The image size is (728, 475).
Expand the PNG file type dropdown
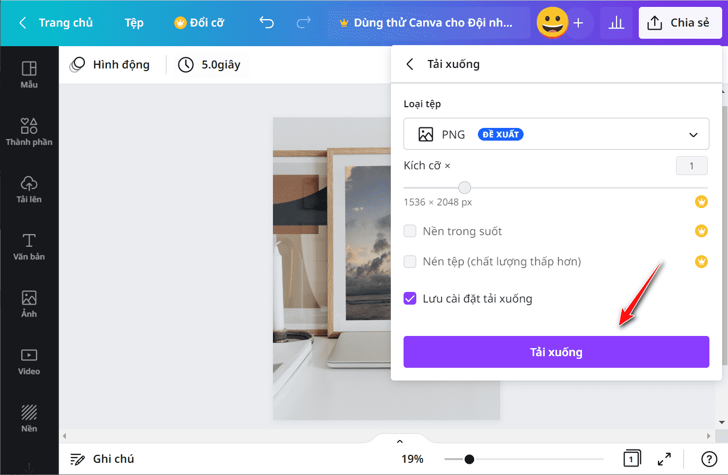(556, 134)
